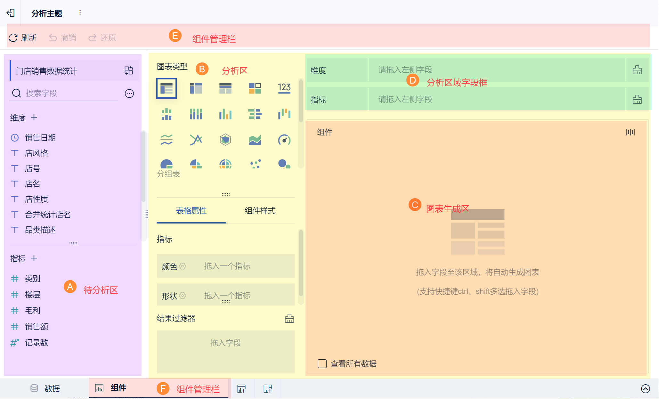Click the 刷新 refresh button
659x399 pixels.
tap(23, 38)
